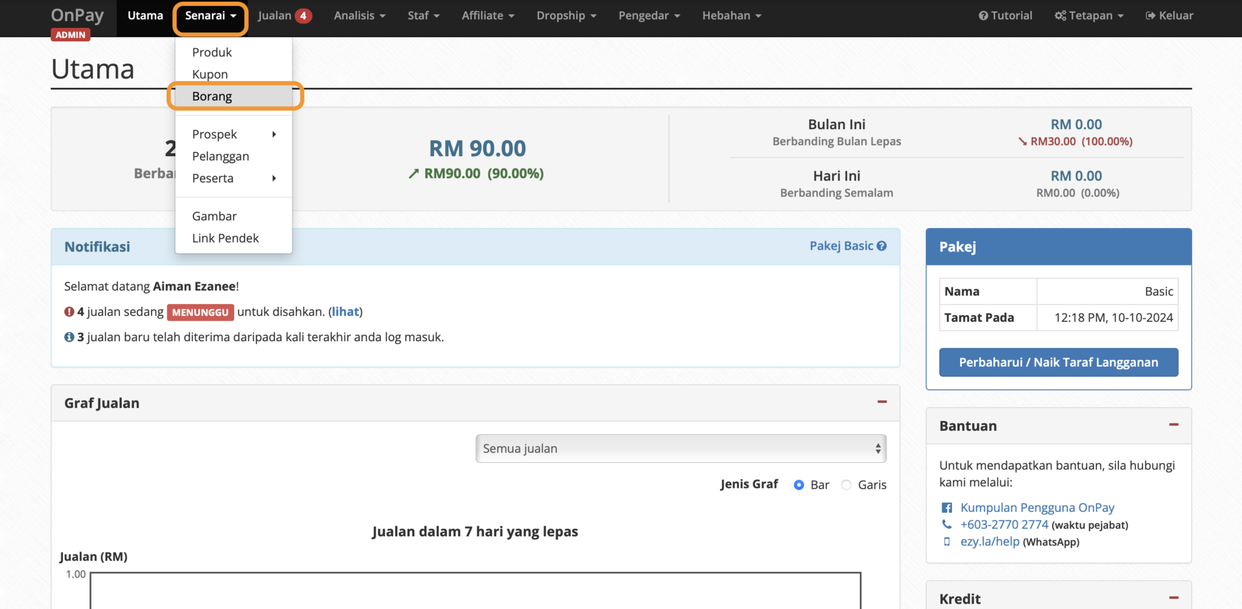Click the mobile icon beside ezy.la/help
Image resolution: width=1242 pixels, height=609 pixels.
(947, 542)
